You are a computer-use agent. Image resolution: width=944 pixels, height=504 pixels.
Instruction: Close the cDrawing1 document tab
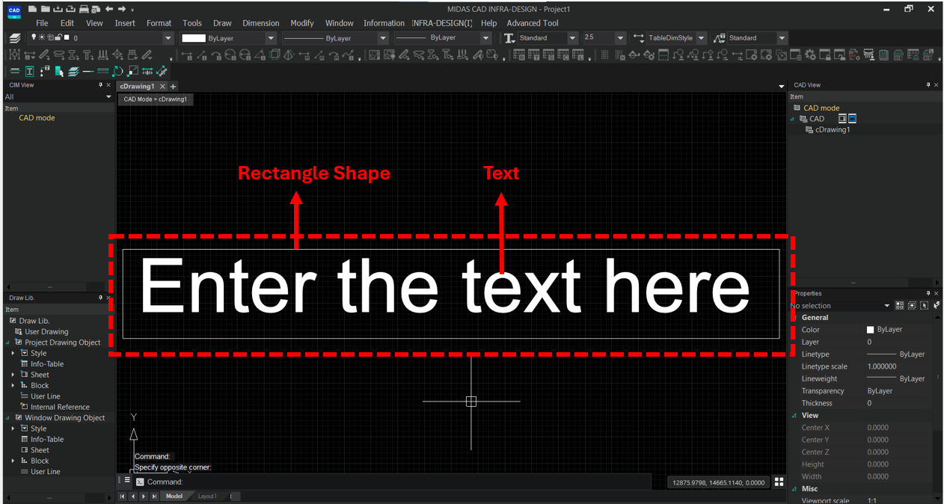163,87
